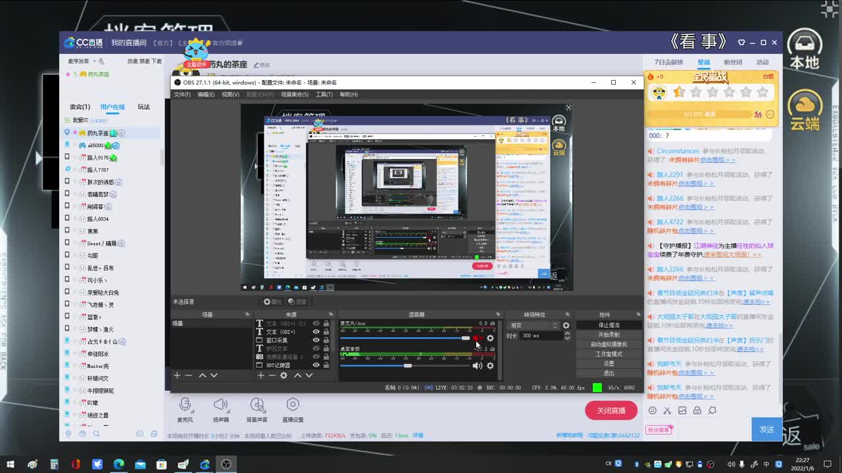Screen dimensions: 842x473
Task: Click the 桌面音频 volume slider handle
Action: point(408,365)
